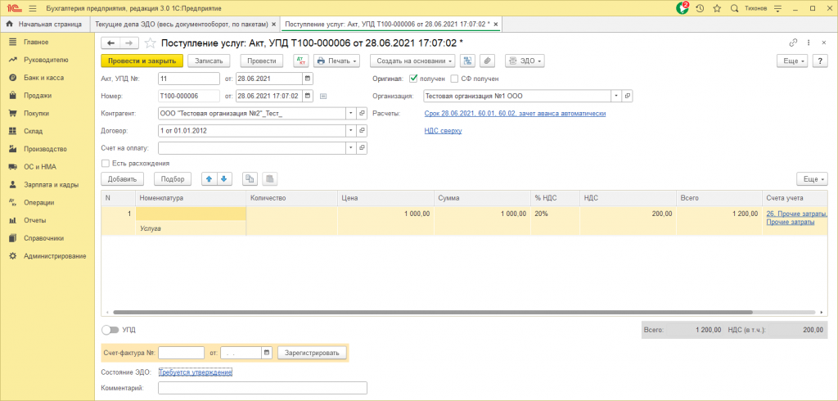Show Дт/Кт postings icon
838x401 pixels.
click(x=301, y=61)
